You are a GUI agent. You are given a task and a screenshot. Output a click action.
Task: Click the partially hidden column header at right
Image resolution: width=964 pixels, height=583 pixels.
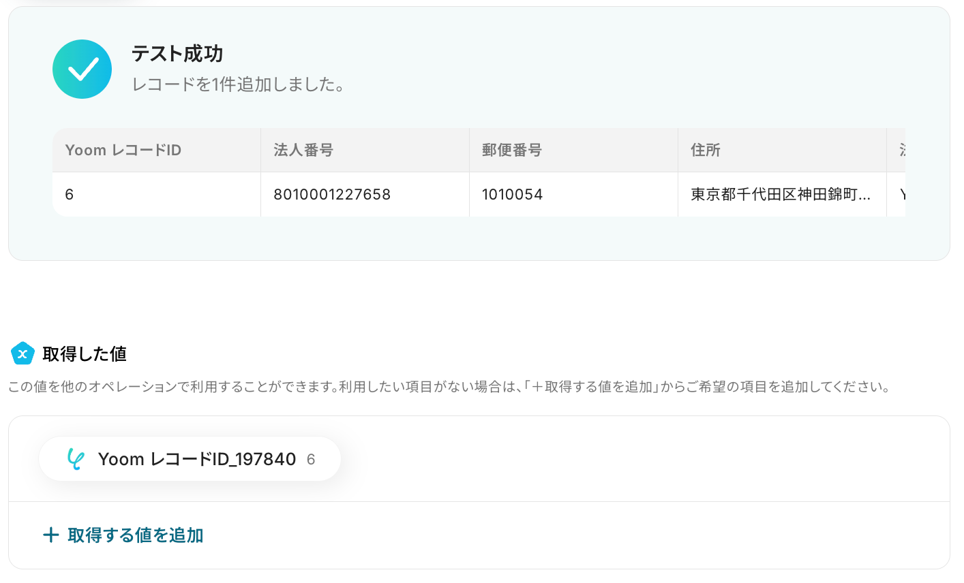pyautogui.click(x=897, y=150)
